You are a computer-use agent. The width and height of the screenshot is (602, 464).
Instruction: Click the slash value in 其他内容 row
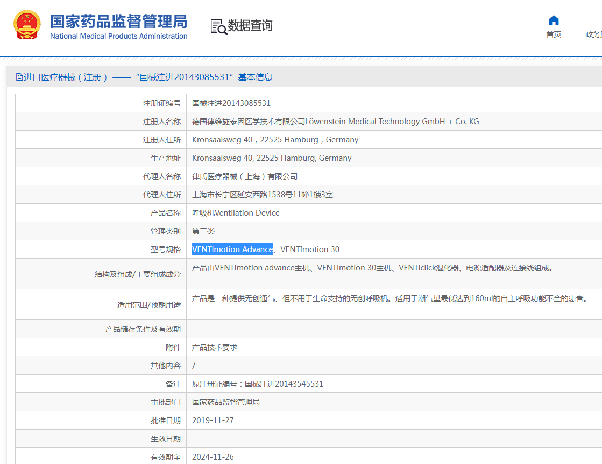194,366
